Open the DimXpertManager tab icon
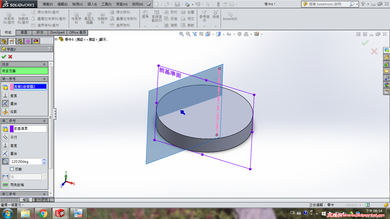This screenshot has height=219, width=390. 28,41
